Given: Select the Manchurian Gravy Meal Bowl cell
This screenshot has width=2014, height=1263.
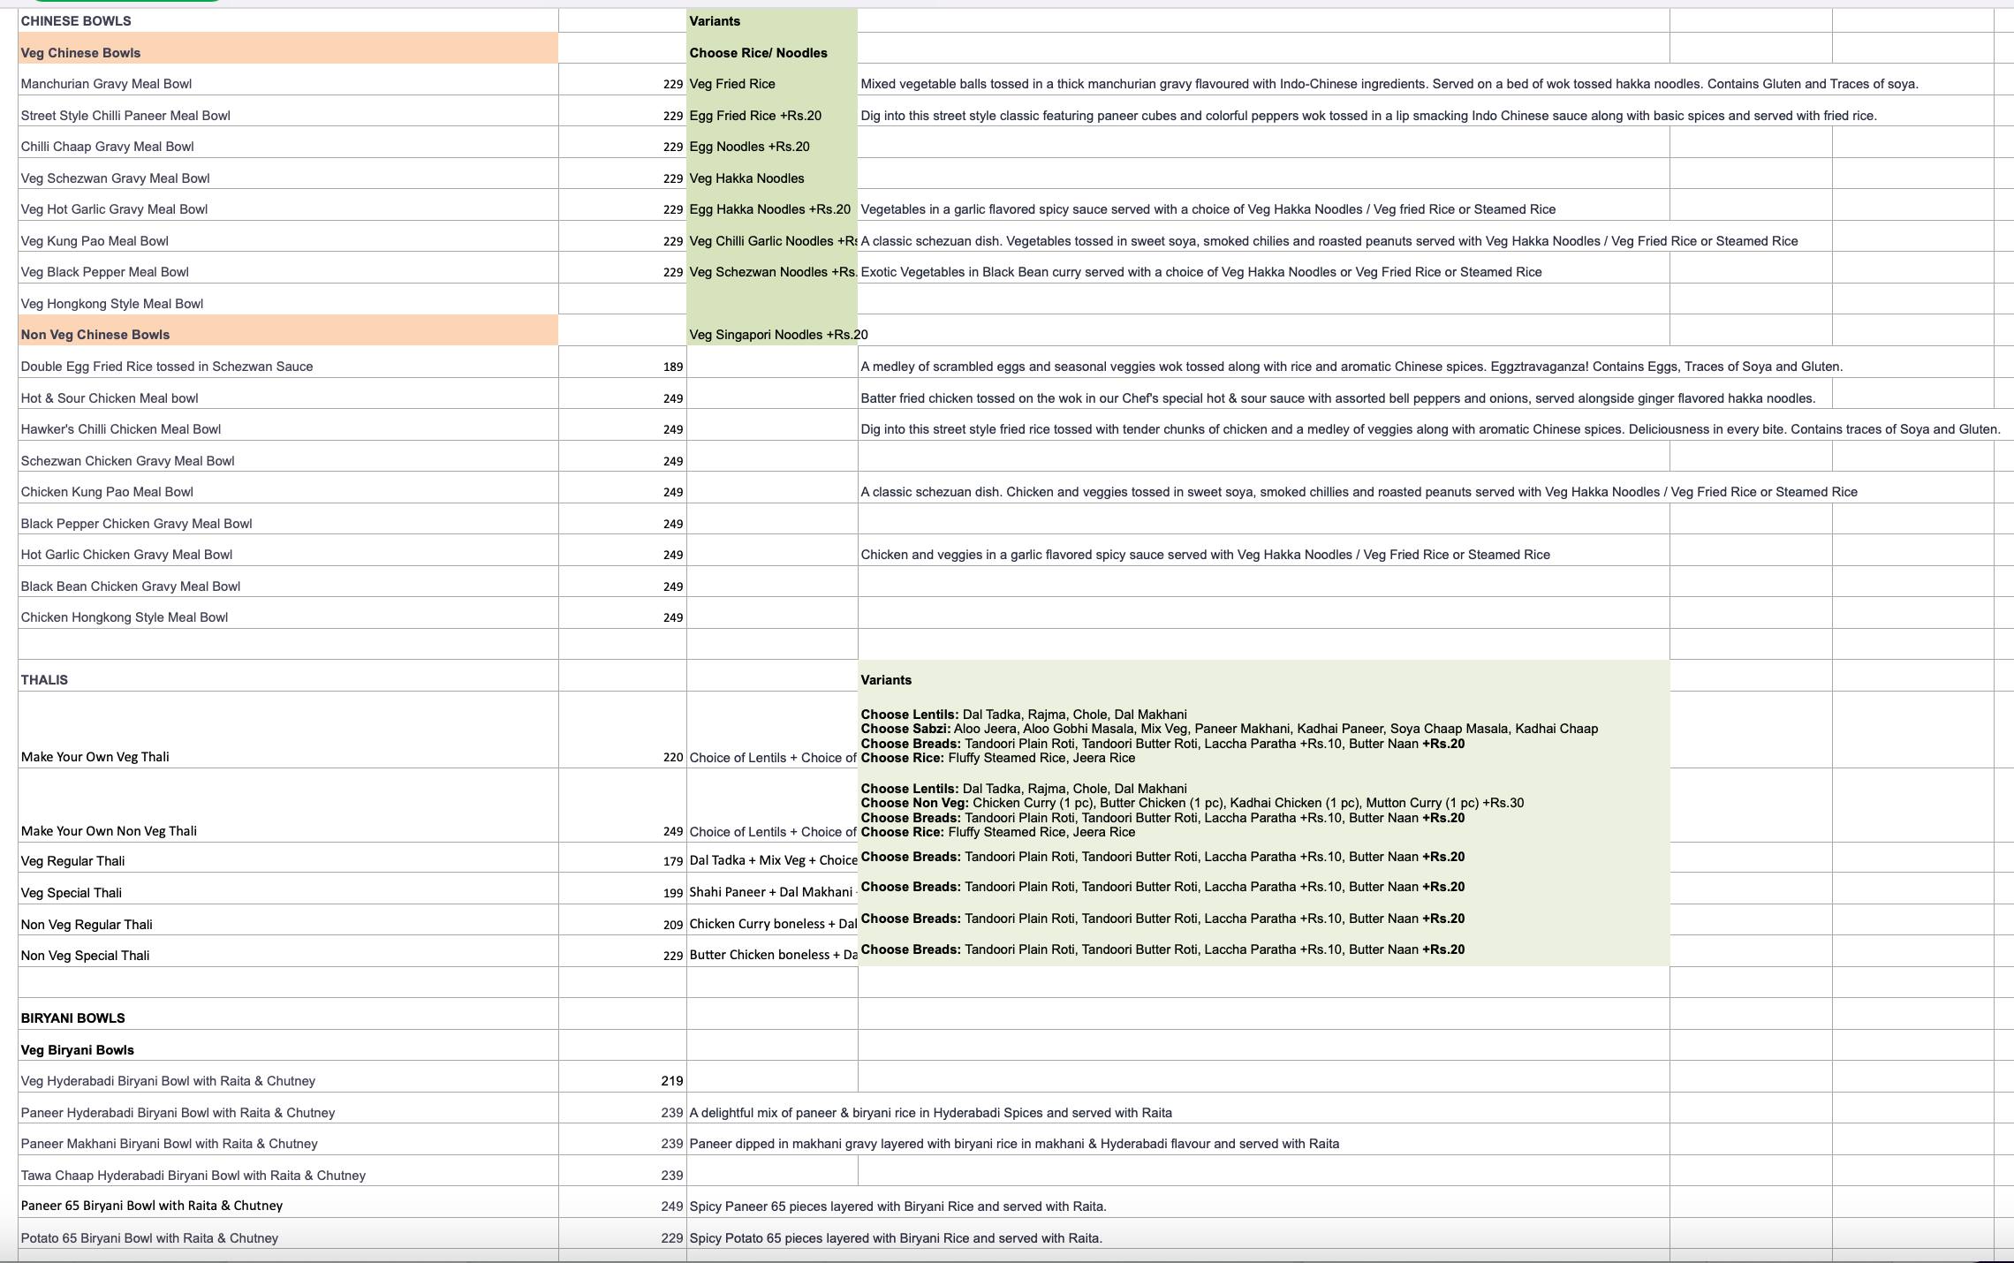Looking at the screenshot, I should pyautogui.click(x=106, y=84).
